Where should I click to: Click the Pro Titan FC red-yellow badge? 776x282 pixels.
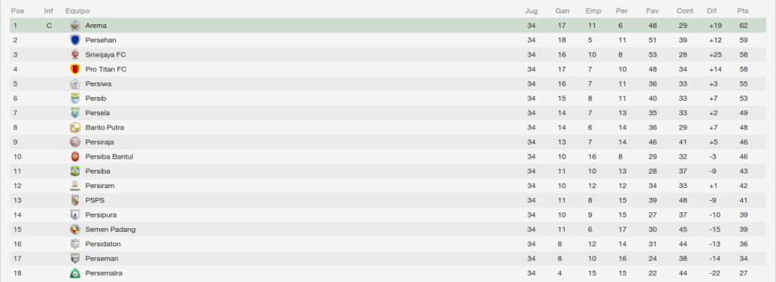[75, 69]
